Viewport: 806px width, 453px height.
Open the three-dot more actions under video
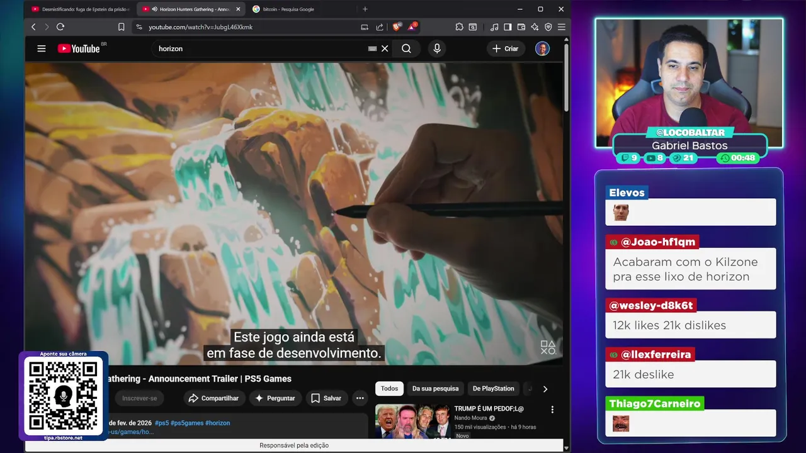[x=360, y=398]
